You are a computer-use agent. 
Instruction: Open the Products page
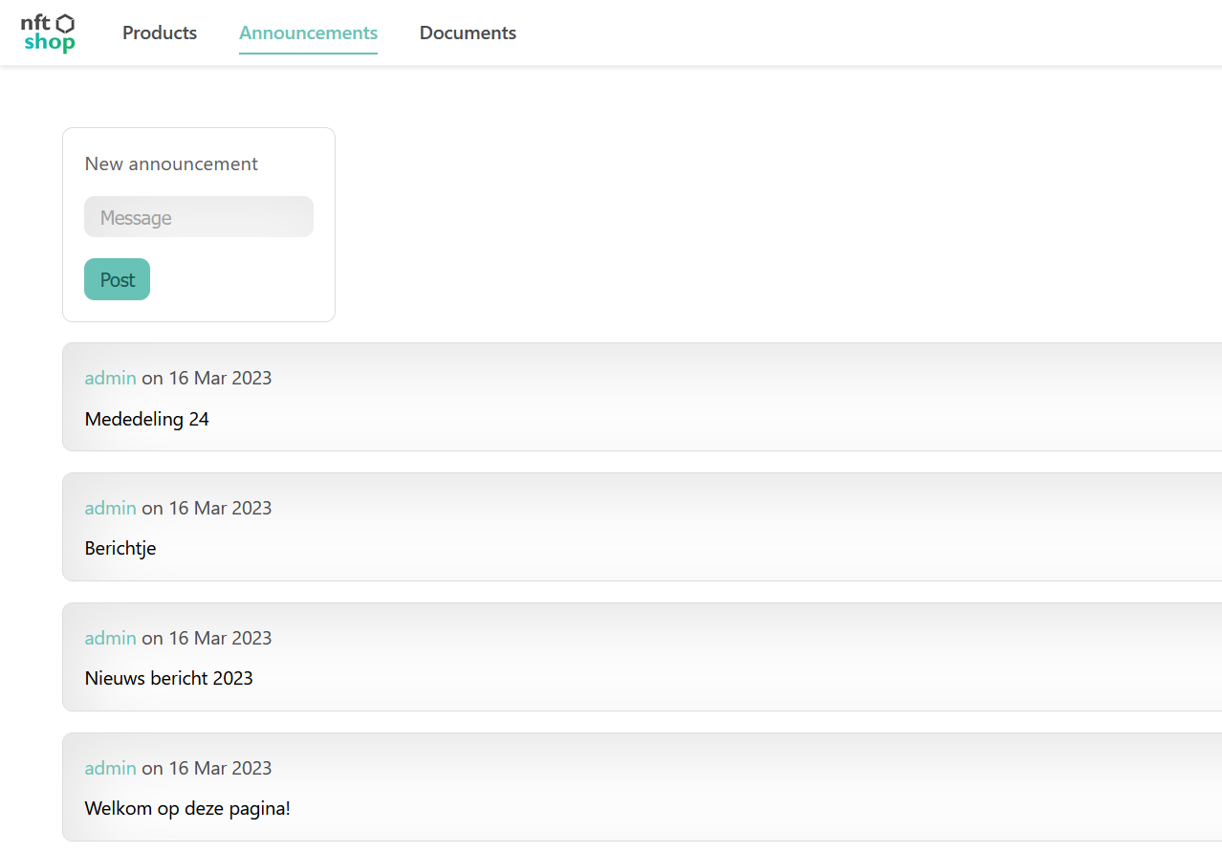(160, 33)
